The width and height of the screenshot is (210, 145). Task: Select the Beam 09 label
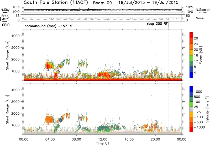tap(102, 3)
